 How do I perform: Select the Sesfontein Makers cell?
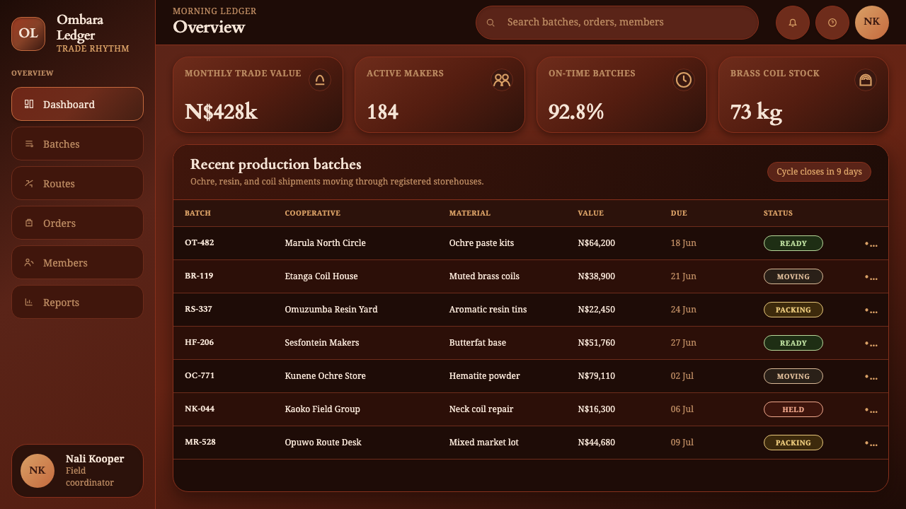coord(322,343)
